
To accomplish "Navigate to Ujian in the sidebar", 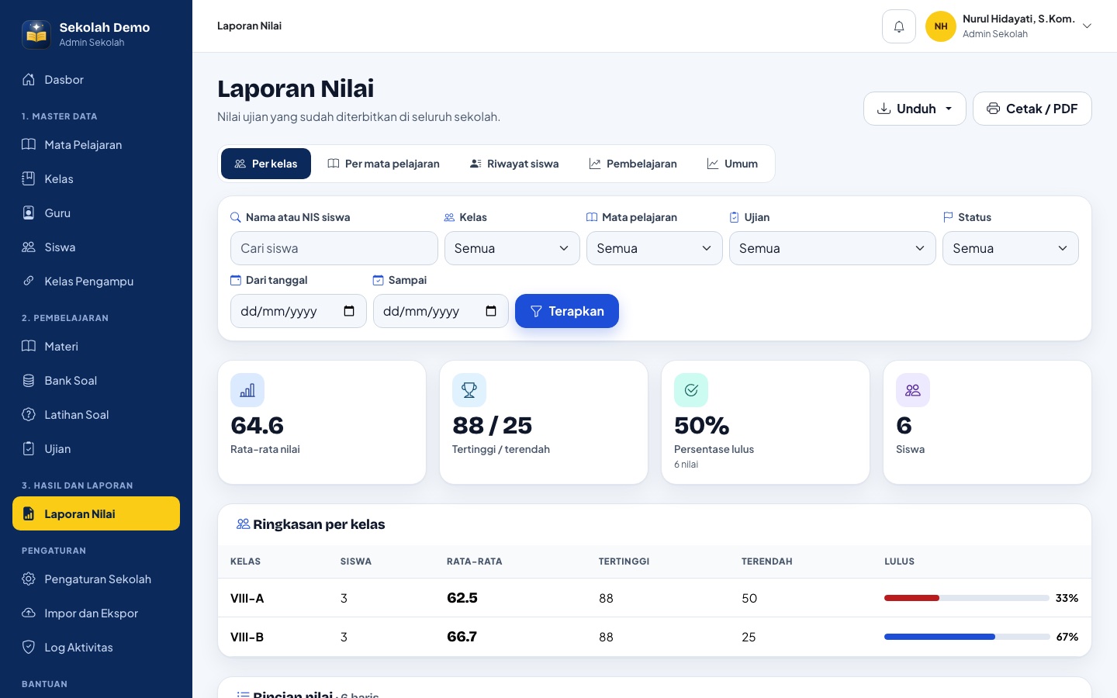I will [x=96, y=449].
